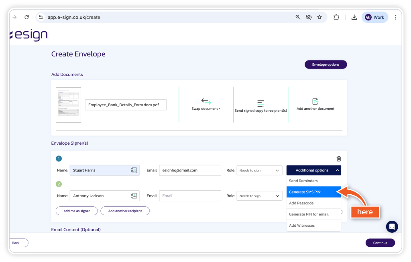Click the browser downloads icon
Image resolution: width=411 pixels, height=262 pixels.
coord(354,17)
